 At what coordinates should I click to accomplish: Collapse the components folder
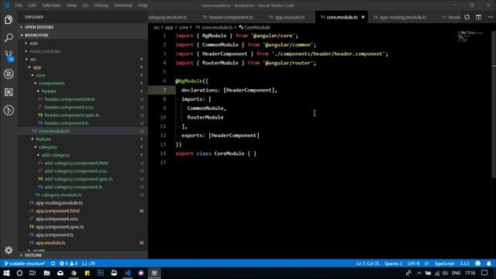[x=52, y=83]
